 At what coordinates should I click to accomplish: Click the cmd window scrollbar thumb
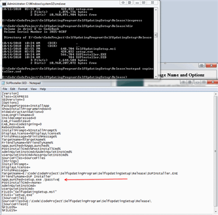pos(156,35)
